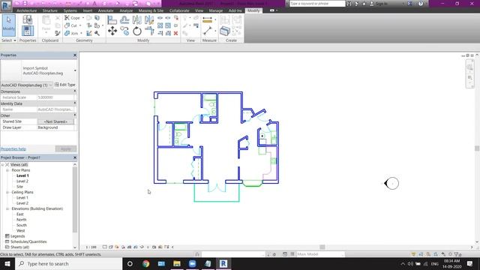Open Type Properties from the Properties panel group
The height and width of the screenshot is (270, 480).
pyautogui.click(x=27, y=20)
